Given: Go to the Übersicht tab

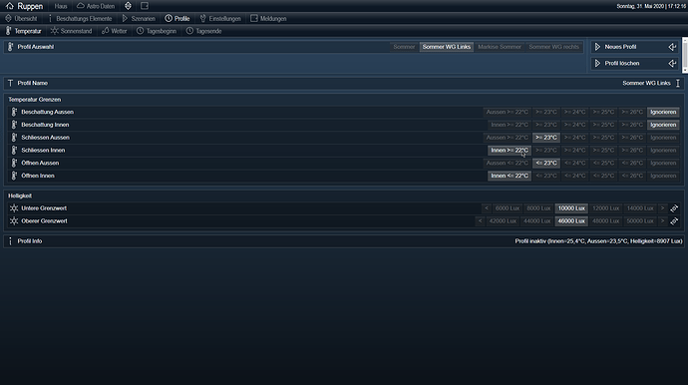Looking at the screenshot, I should point(21,18).
